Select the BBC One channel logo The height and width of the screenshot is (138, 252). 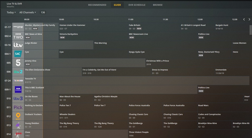18,27
